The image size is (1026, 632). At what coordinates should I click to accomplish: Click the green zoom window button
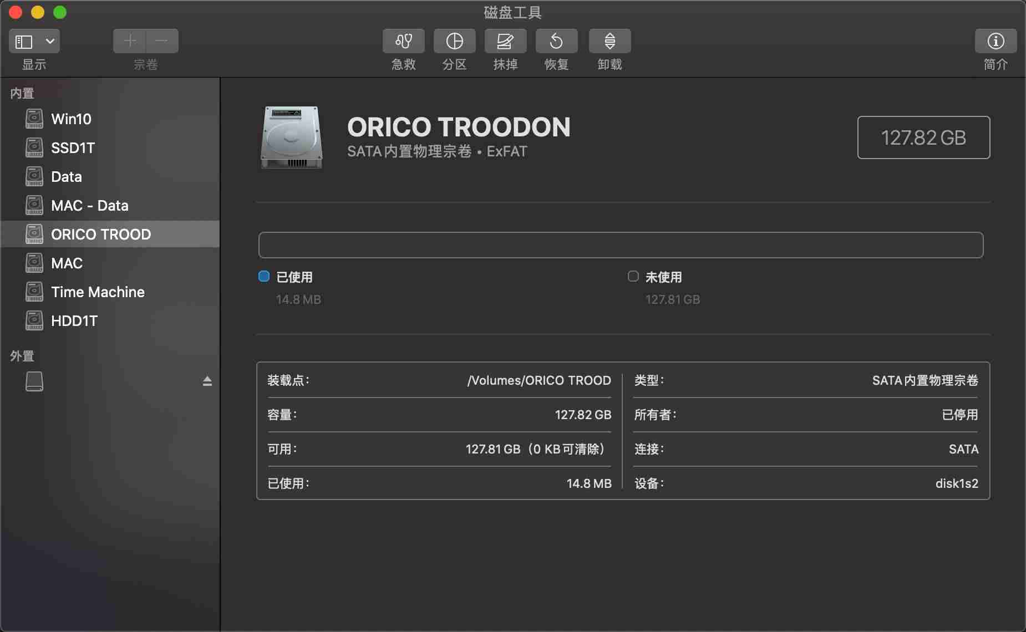point(60,12)
